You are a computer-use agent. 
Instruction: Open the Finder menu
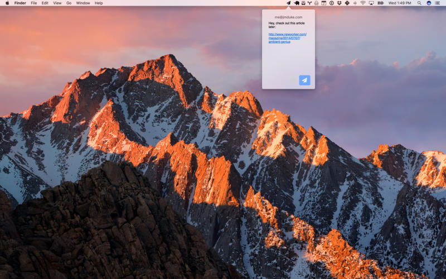pos(20,3)
